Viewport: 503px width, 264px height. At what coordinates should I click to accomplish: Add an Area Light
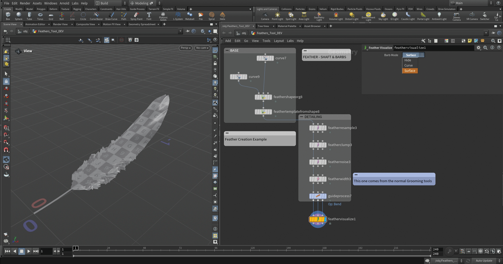tap(304, 16)
